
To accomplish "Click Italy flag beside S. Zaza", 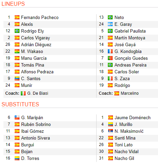I will [110, 78].
